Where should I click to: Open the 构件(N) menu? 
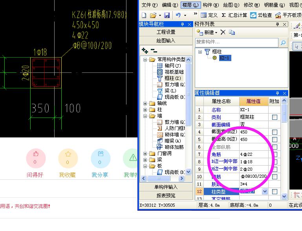tap(211, 5)
